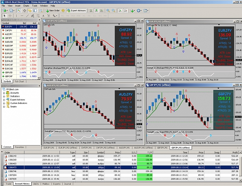
Task: Open the Charts menu
Action: tap(26, 6)
